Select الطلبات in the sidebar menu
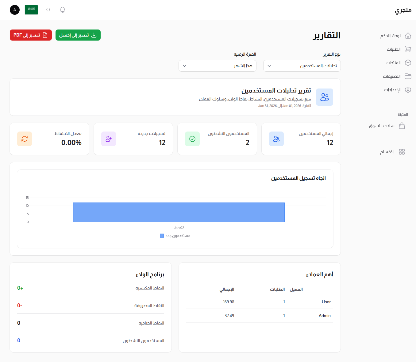This screenshot has width=416, height=362. [x=393, y=49]
